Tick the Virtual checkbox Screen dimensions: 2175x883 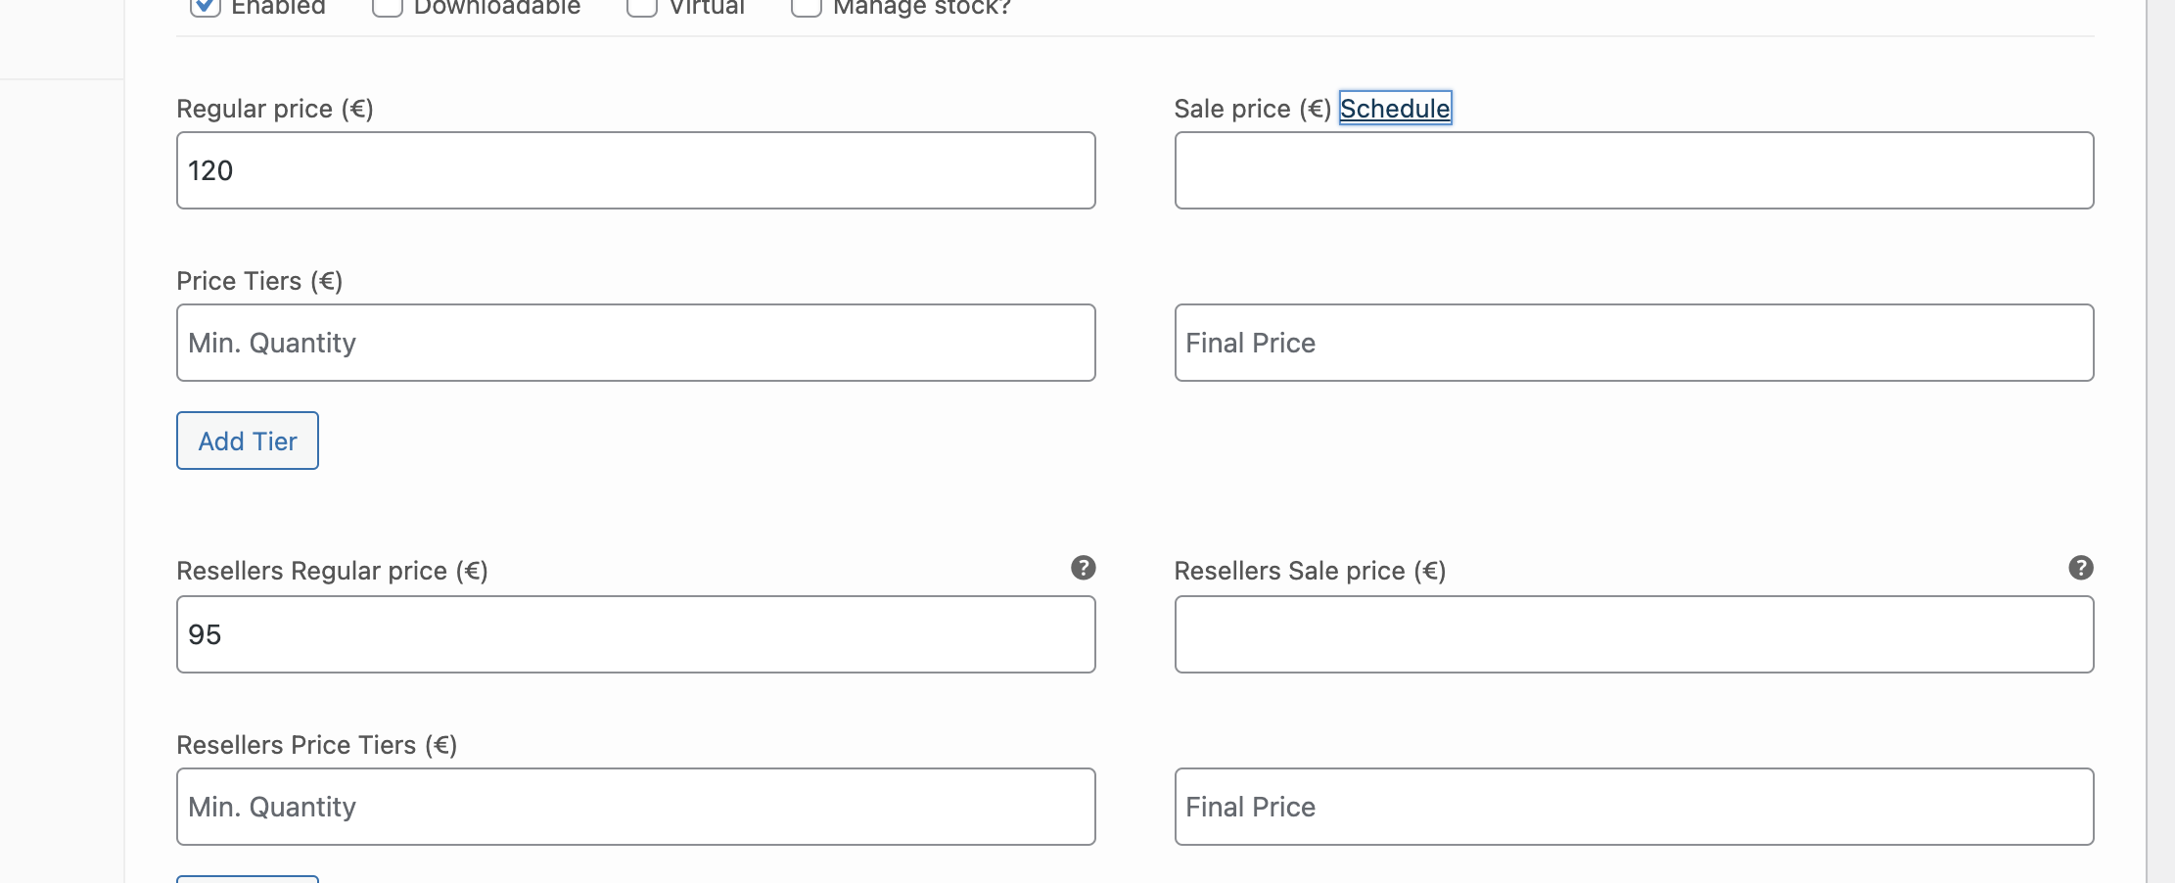point(642,7)
